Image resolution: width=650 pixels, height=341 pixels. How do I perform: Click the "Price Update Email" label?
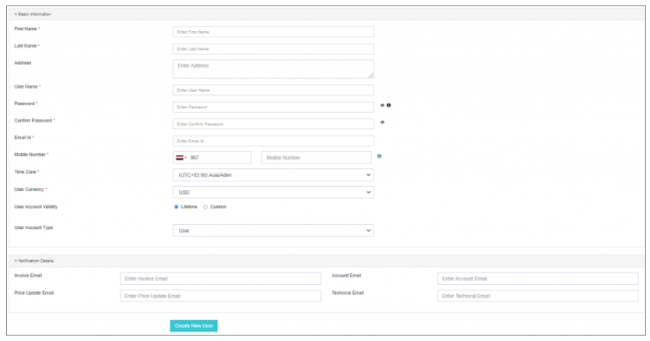(34, 293)
